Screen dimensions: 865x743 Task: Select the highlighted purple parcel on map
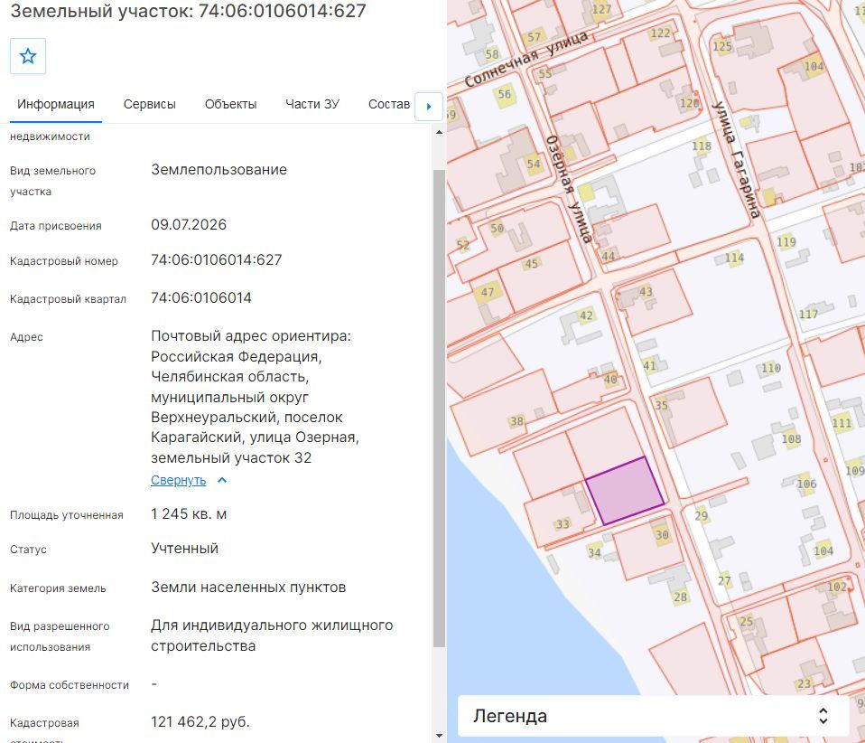pyautogui.click(x=625, y=491)
